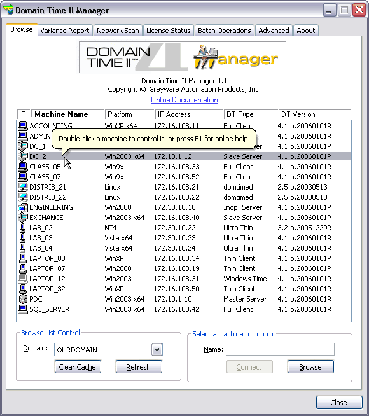Select the DISTRIB_21 machine name
The width and height of the screenshot is (369, 416).
[x=48, y=187]
